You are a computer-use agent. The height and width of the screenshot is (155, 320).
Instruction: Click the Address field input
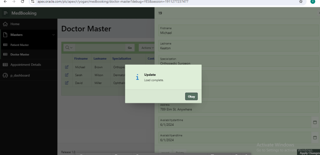pos(238,107)
